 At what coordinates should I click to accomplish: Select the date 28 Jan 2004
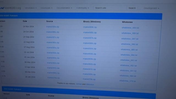tap(30, 77)
